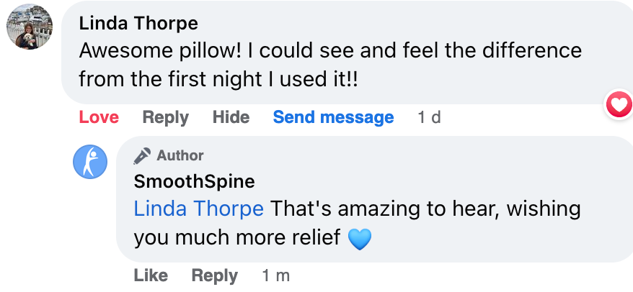Screen dimensions: 633x292
Task: Hide Linda Thorpe's comment
Action: coord(231,117)
